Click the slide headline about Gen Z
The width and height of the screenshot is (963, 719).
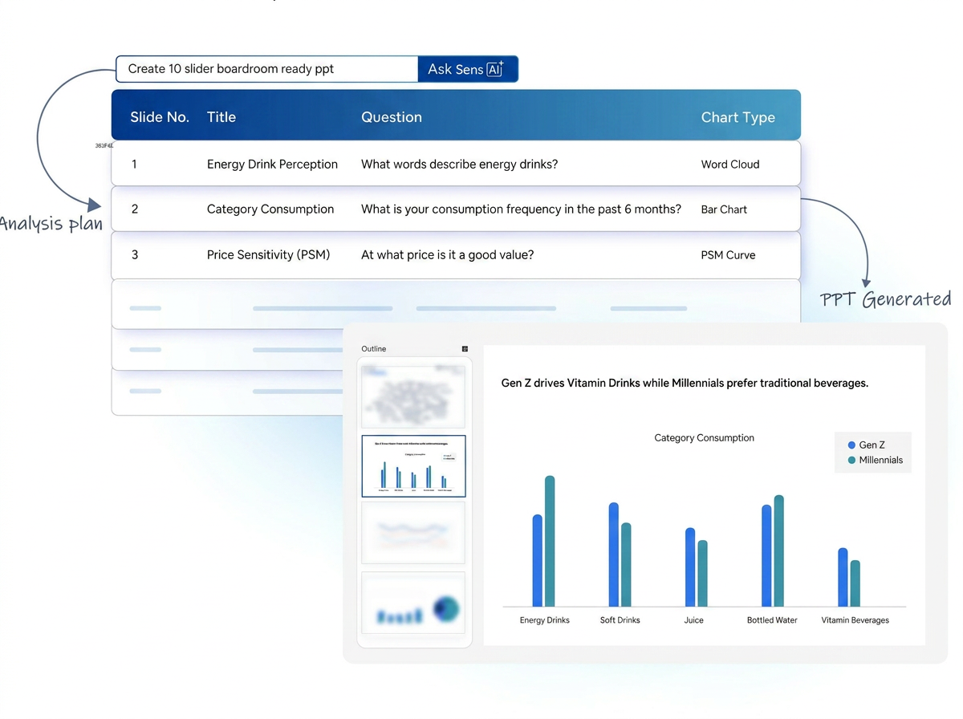685,384
